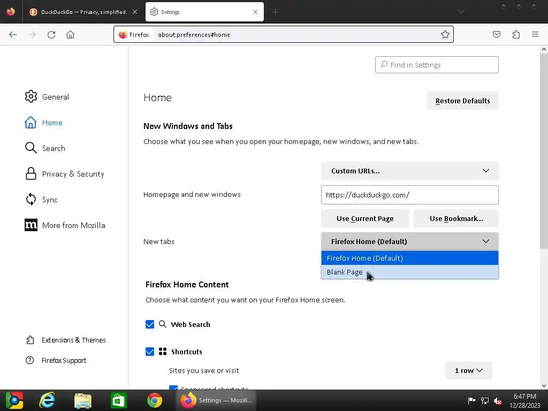
Task: Click the about:preferences#home address text
Action: click(194, 35)
